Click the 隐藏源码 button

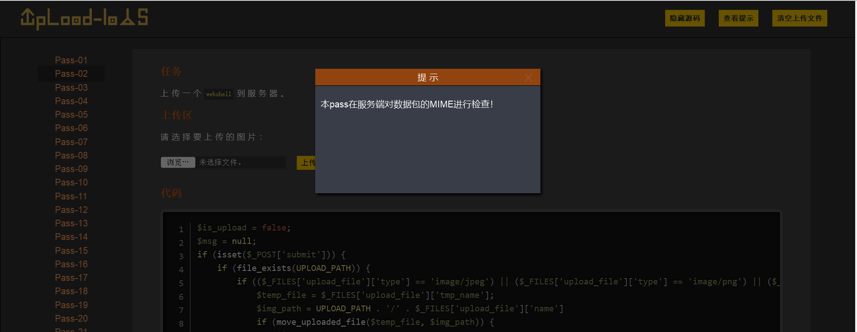685,18
